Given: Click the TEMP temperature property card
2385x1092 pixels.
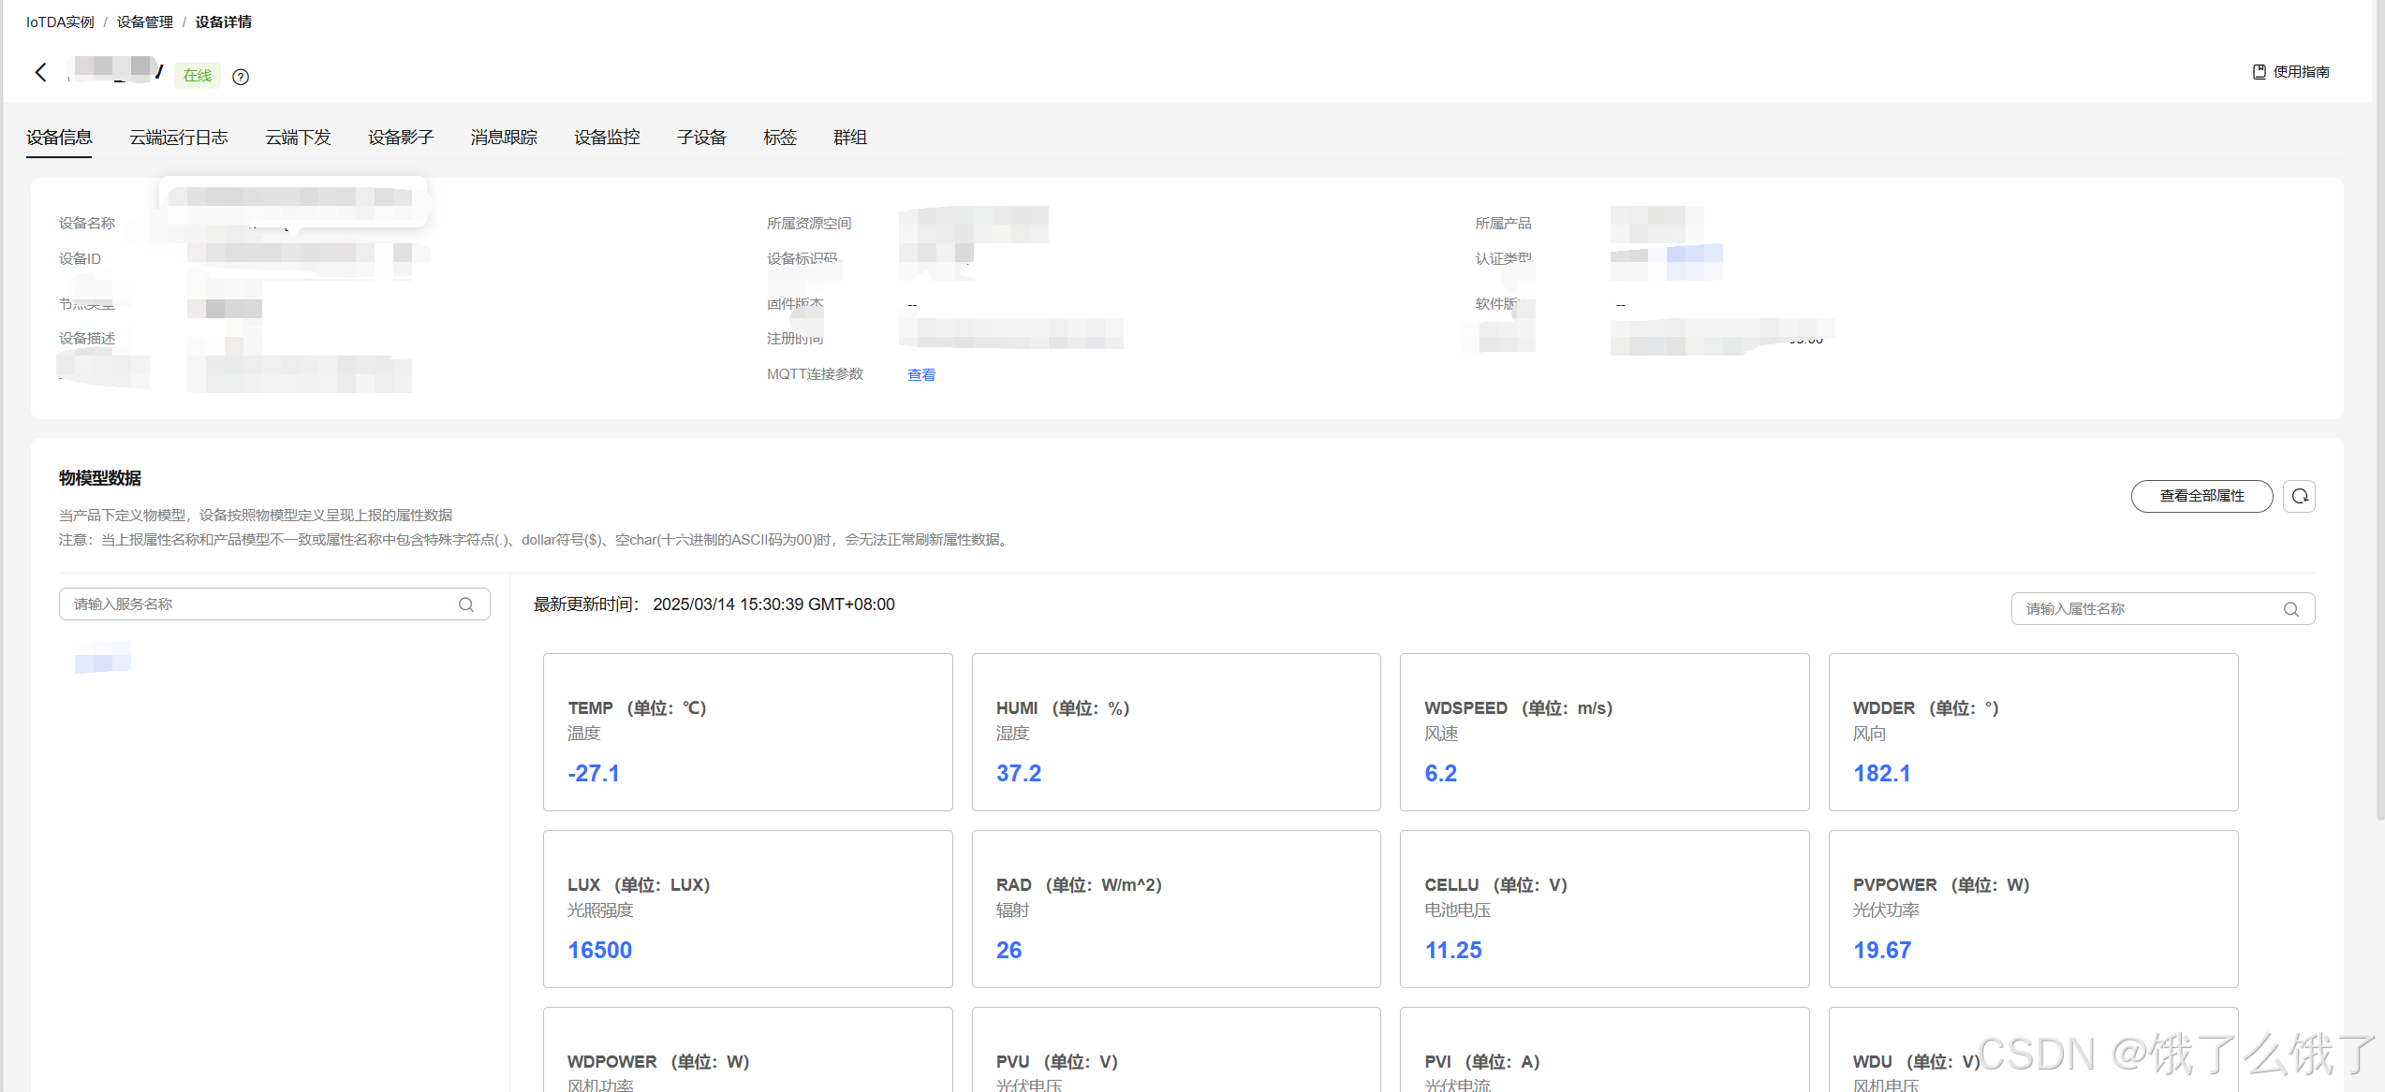Looking at the screenshot, I should [x=747, y=732].
